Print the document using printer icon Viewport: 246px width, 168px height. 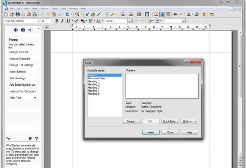[35, 14]
